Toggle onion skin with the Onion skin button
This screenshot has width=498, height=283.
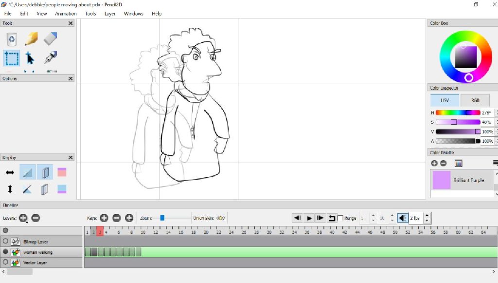tap(220, 218)
